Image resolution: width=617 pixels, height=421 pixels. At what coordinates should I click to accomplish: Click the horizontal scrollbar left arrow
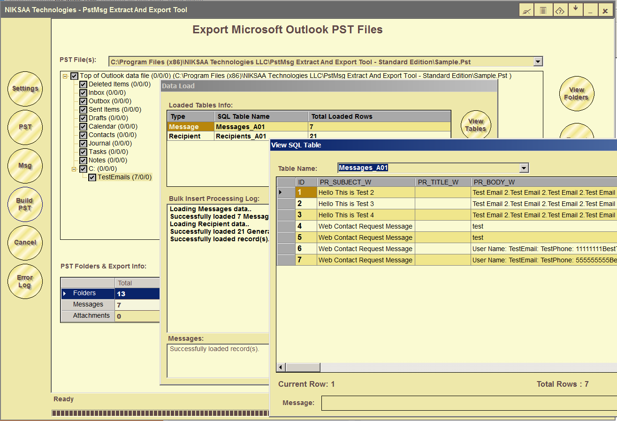click(281, 367)
